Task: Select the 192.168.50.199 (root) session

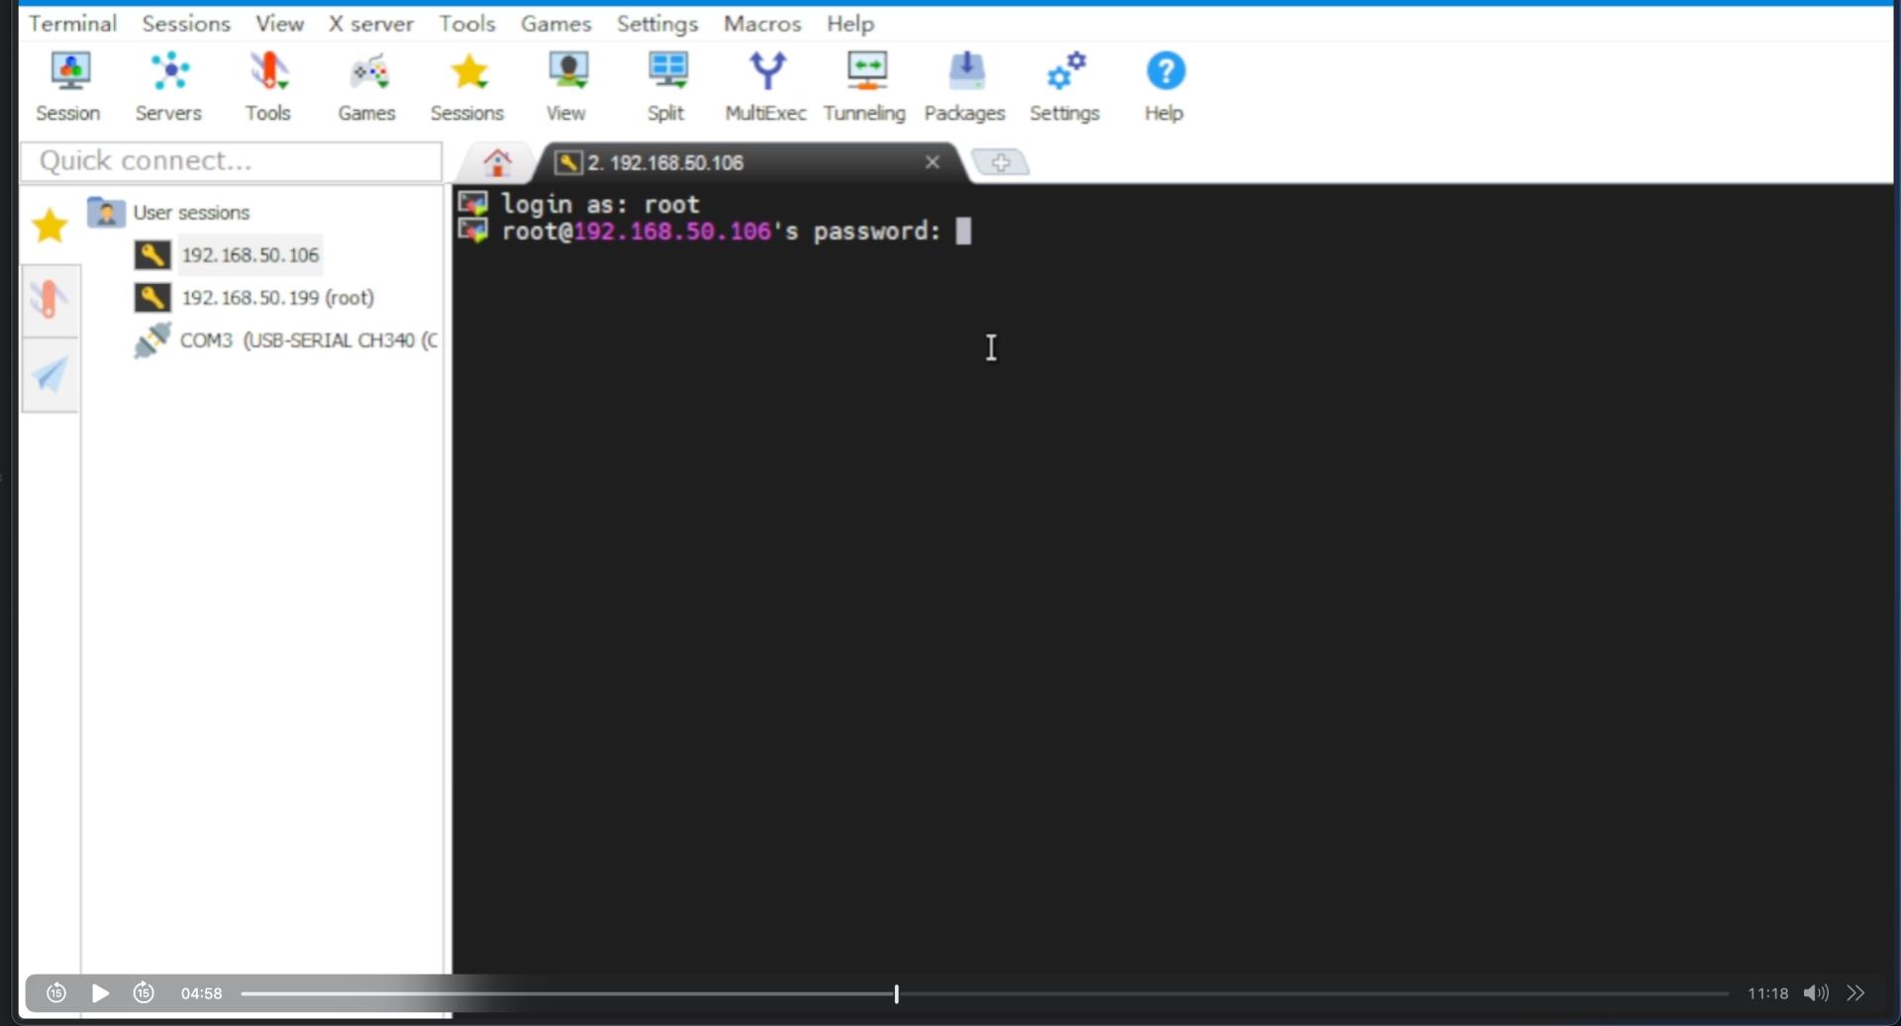Action: click(277, 298)
